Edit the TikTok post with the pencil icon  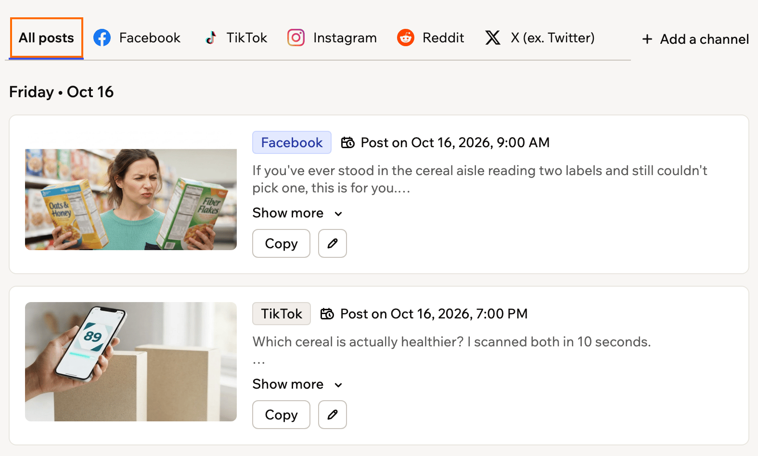pyautogui.click(x=333, y=415)
